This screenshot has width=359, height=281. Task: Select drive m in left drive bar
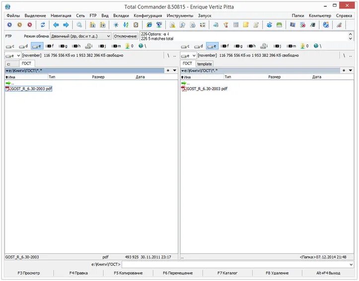pyautogui.click(x=116, y=46)
